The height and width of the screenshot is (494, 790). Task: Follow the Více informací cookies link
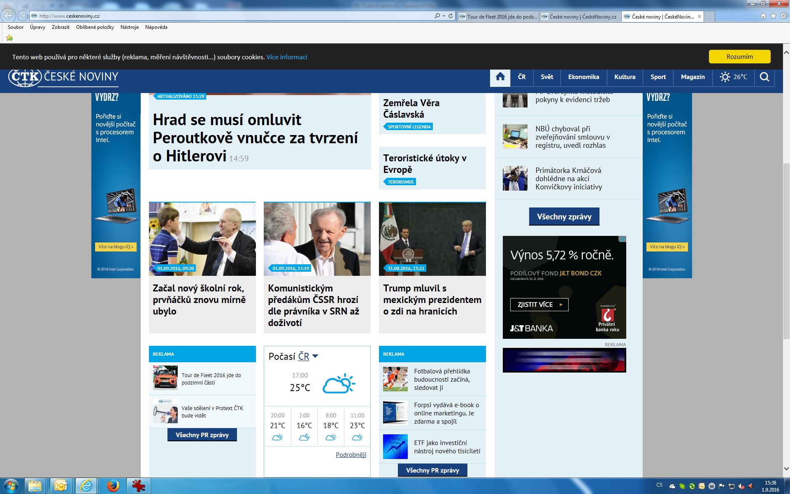(287, 57)
